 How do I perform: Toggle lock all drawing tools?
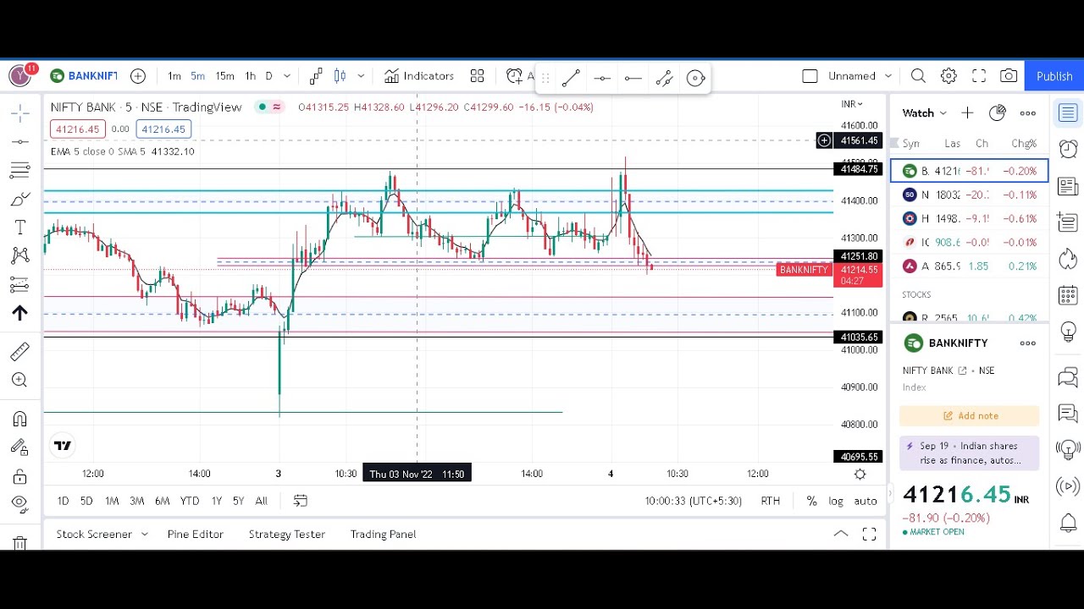click(20, 476)
